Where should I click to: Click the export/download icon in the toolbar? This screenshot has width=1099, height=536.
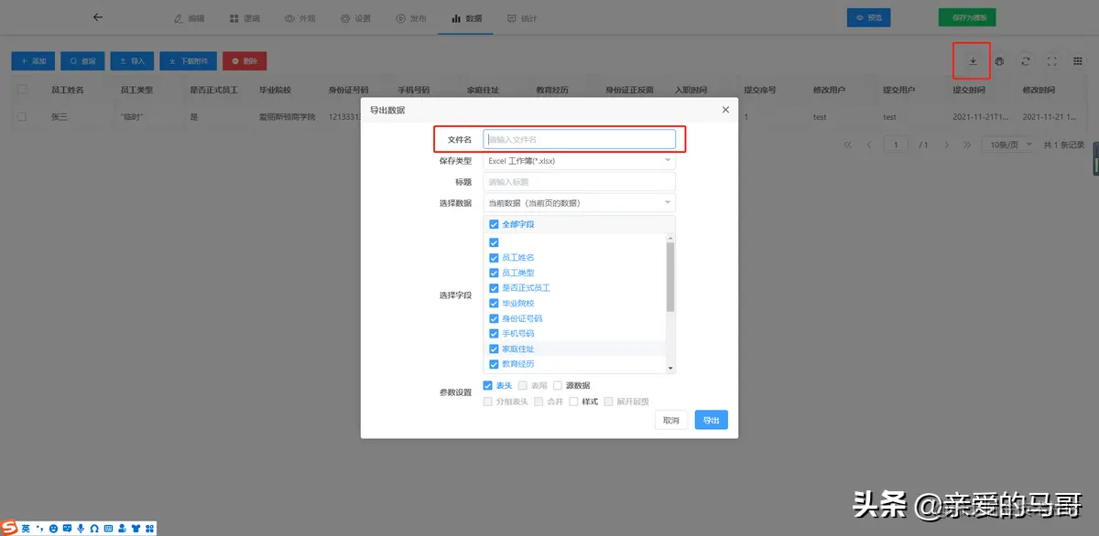point(972,60)
